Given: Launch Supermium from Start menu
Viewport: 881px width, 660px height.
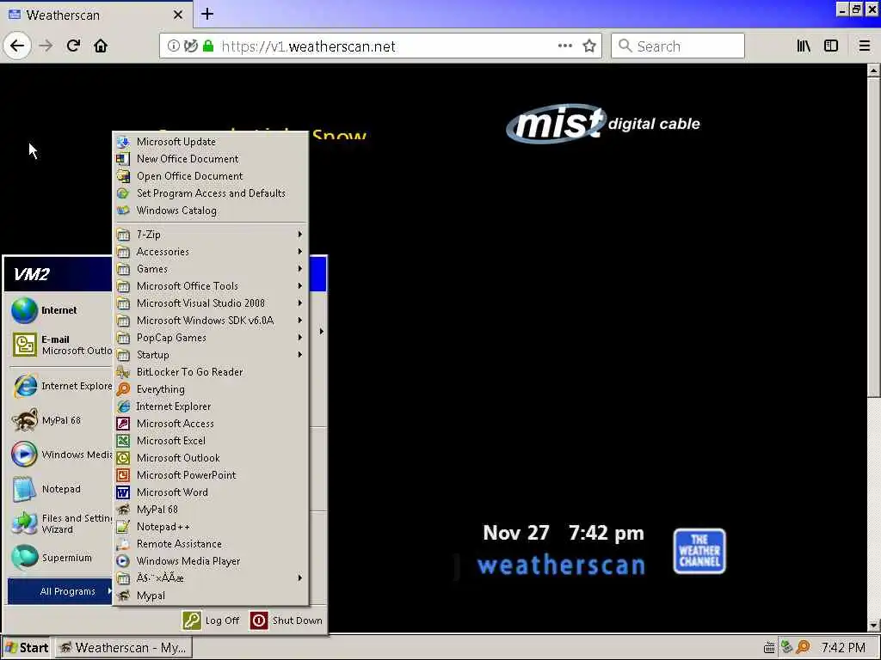Looking at the screenshot, I should tap(60, 558).
